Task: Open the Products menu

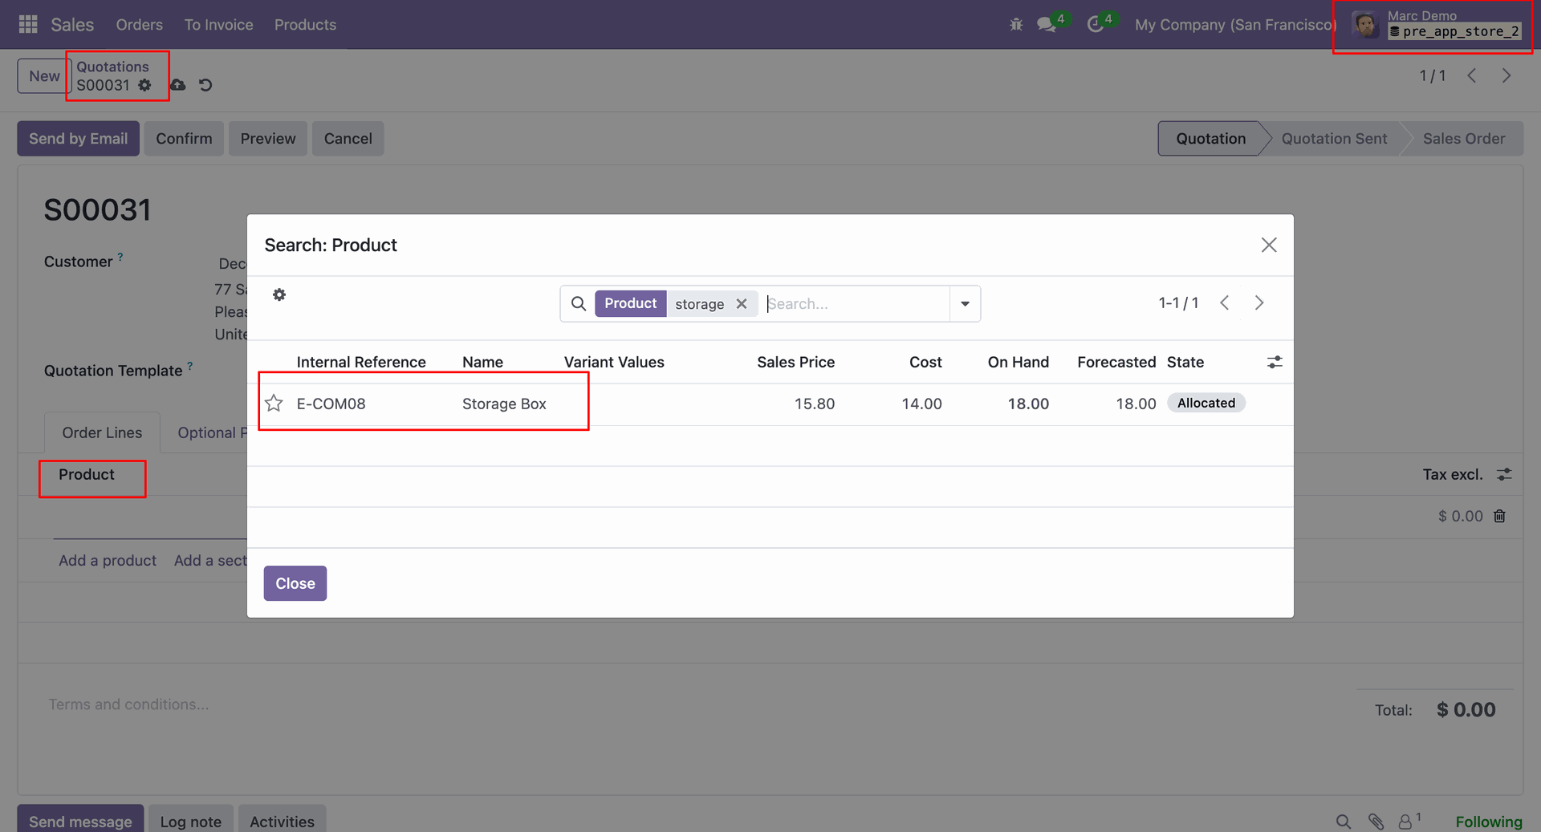Action: click(x=305, y=25)
